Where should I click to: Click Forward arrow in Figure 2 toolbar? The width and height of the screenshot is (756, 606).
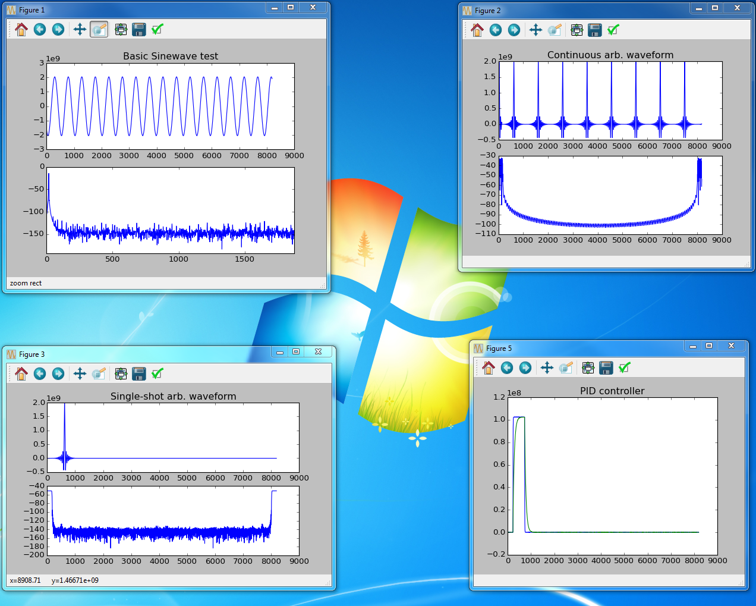514,30
